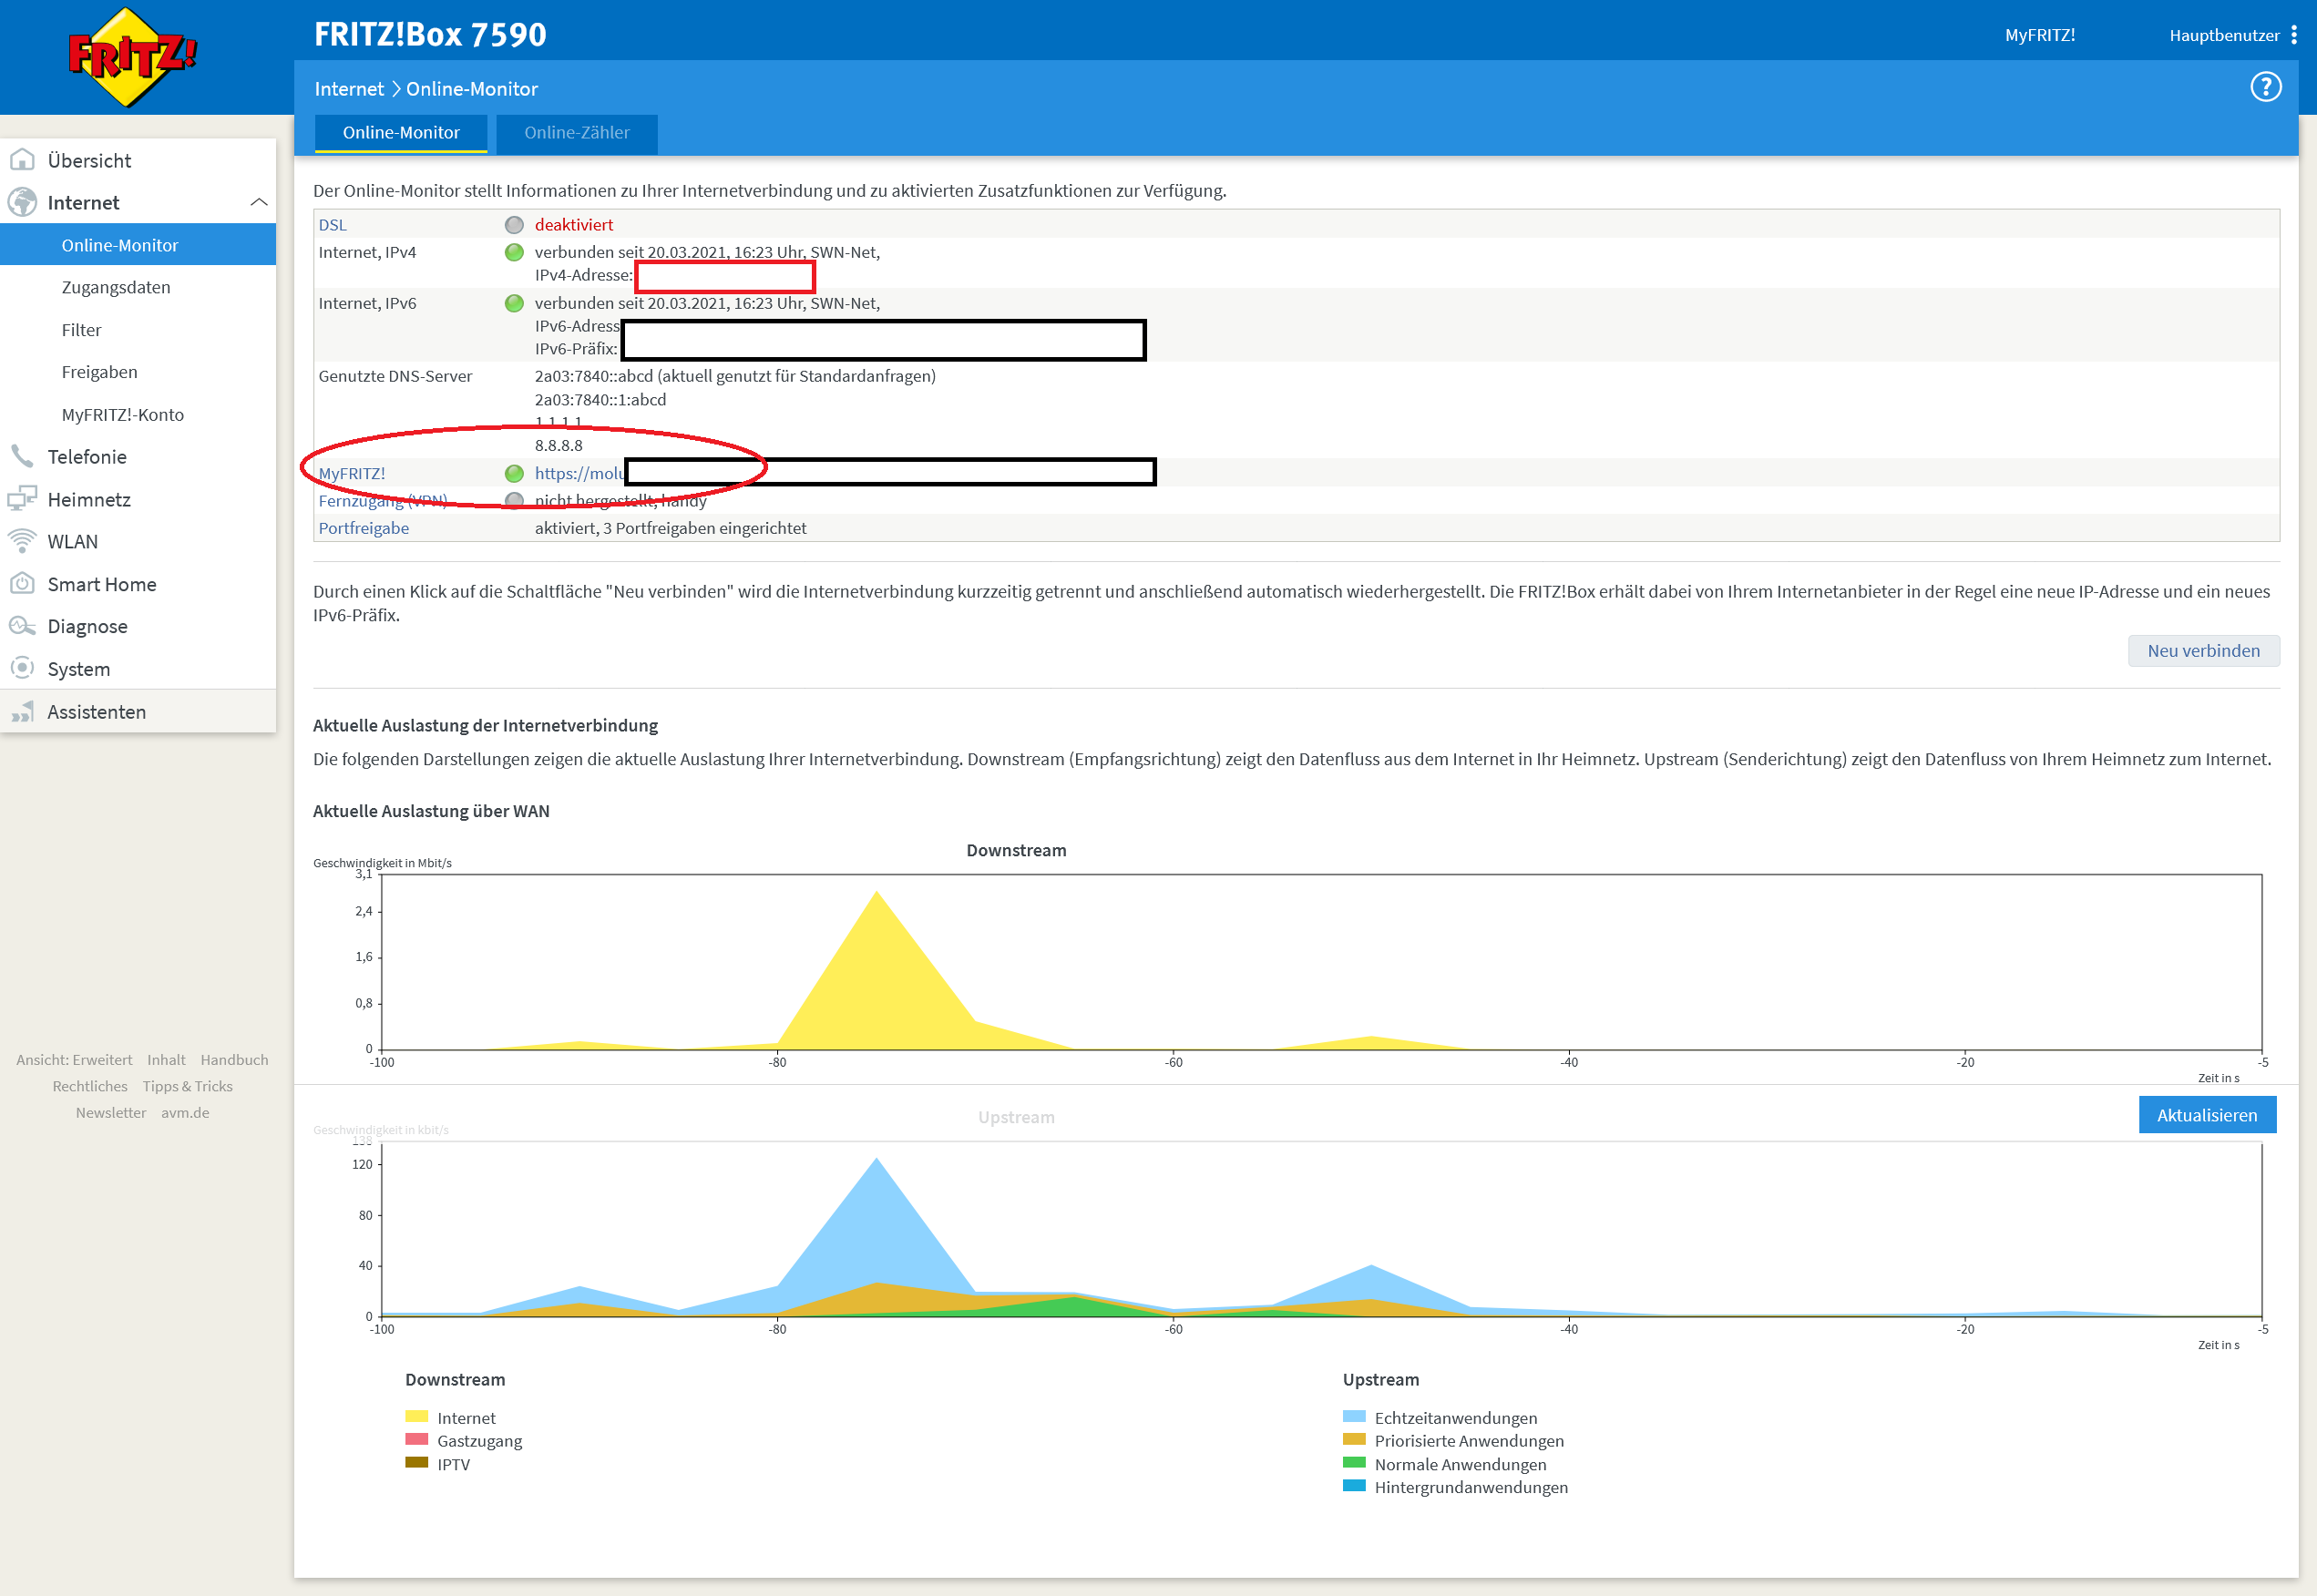Image resolution: width=2317 pixels, height=1596 pixels.
Task: Open the MyFRITZ! link in the header
Action: point(2040,35)
